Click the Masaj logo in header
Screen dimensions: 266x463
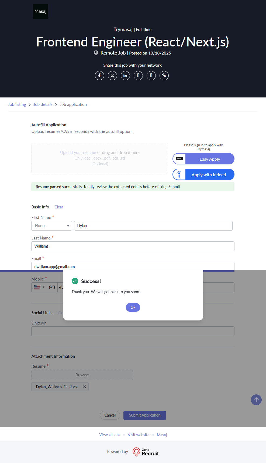point(40,12)
